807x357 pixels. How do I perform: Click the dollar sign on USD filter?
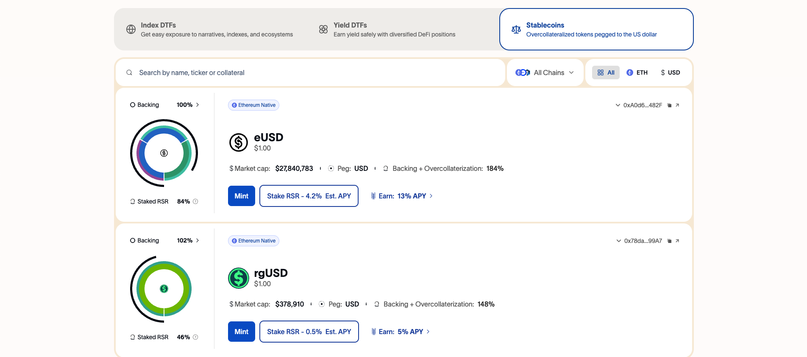point(663,73)
